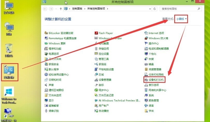Click the 网络和共享中心 icon
210x122 pixels.
[x=146, y=90]
